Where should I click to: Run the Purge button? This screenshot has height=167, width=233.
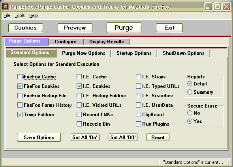click(x=124, y=28)
